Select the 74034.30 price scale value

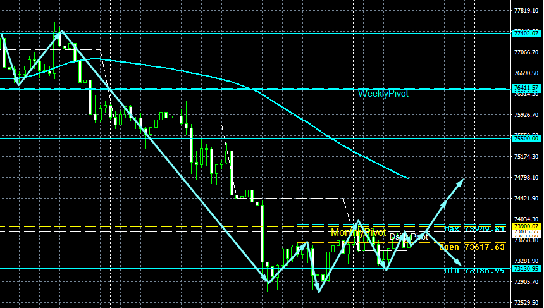click(526, 219)
